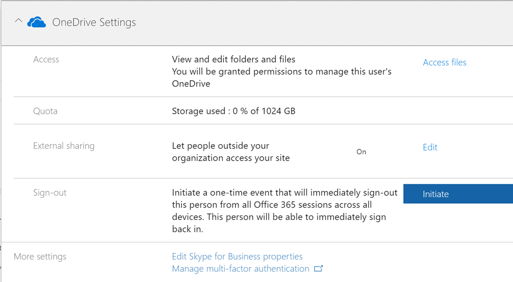Open Edit Skype for Business properties
The image size is (513, 282).
[237, 256]
